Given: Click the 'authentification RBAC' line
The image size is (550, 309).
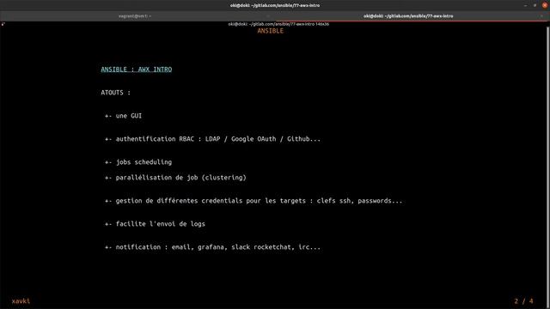Looking at the screenshot, I should coord(212,139).
